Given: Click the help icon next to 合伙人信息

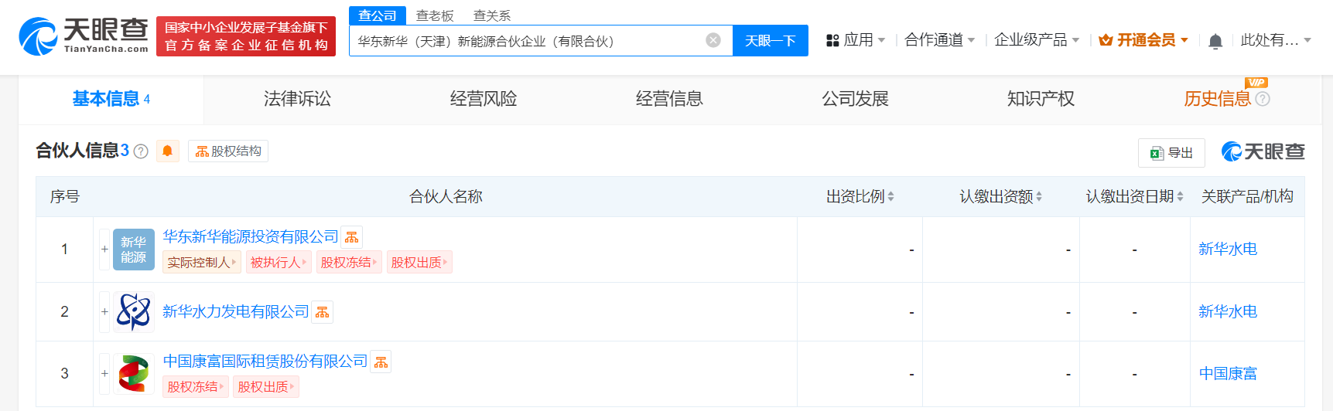Looking at the screenshot, I should (x=141, y=151).
